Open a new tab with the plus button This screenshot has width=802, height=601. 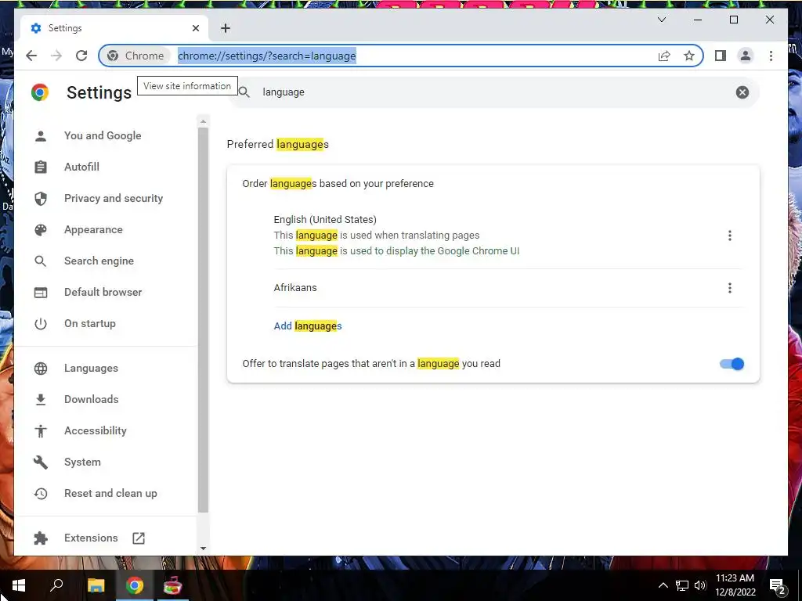click(226, 28)
